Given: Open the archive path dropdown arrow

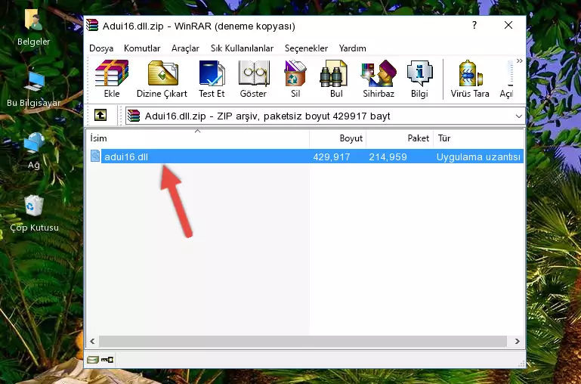Looking at the screenshot, I should pyautogui.click(x=519, y=116).
